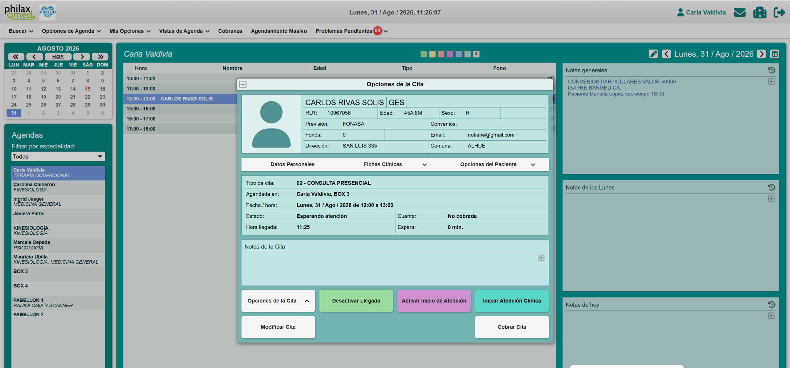Open history of Notas generales
790x368 pixels.
point(771,70)
